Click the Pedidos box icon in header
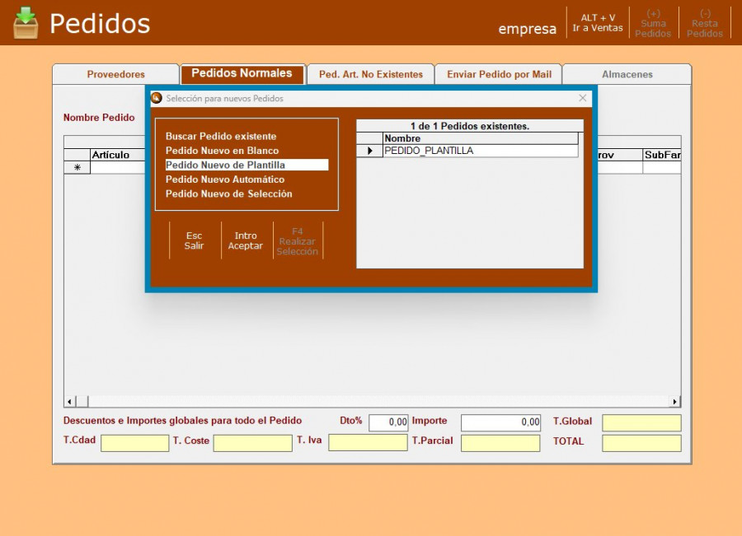Image resolution: width=742 pixels, height=536 pixels. click(26, 23)
